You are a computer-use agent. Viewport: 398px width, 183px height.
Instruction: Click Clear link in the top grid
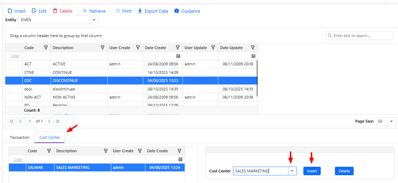pos(15,56)
